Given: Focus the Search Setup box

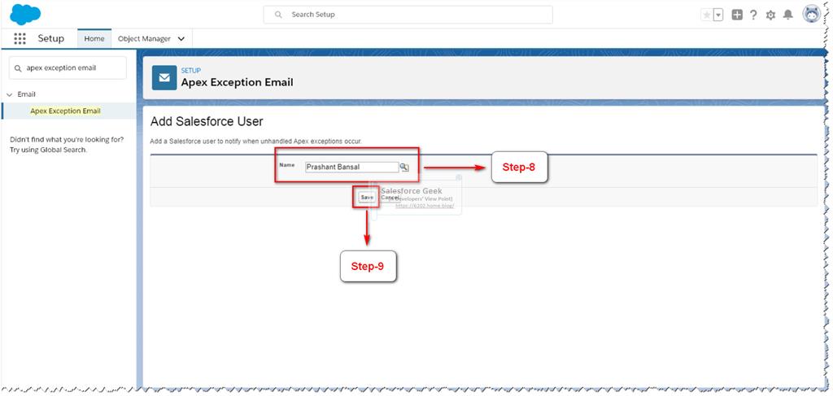Looking at the screenshot, I should pyautogui.click(x=408, y=15).
